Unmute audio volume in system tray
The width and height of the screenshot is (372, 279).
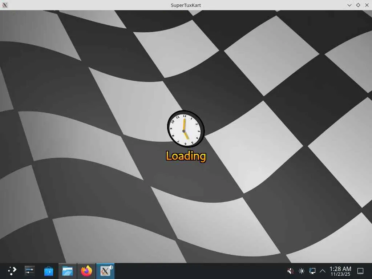point(290,271)
